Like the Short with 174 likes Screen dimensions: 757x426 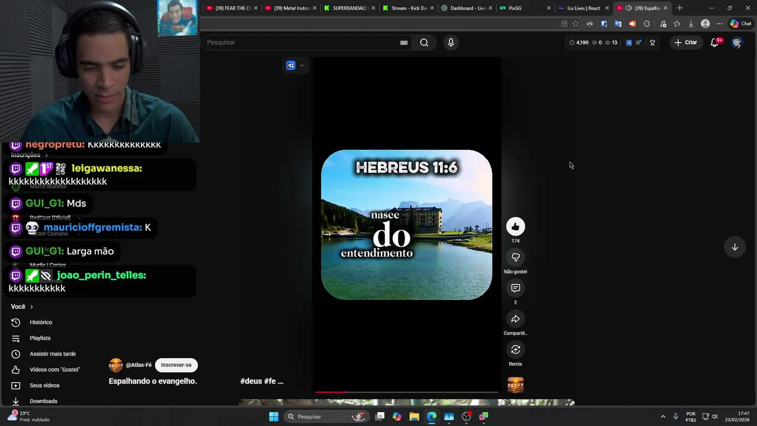[x=515, y=227]
